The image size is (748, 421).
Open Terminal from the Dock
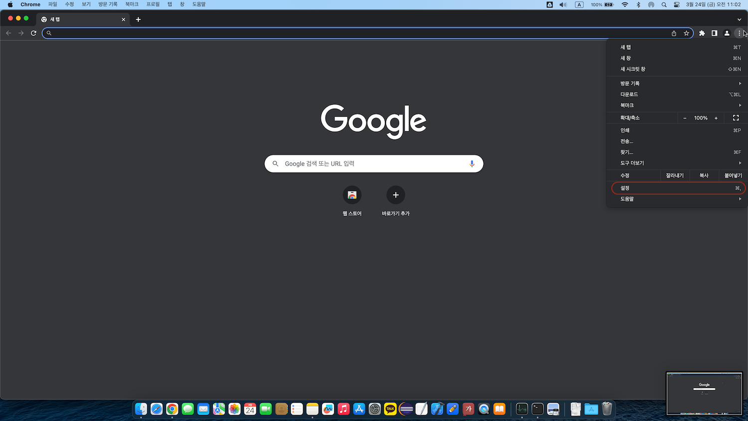[538, 409]
